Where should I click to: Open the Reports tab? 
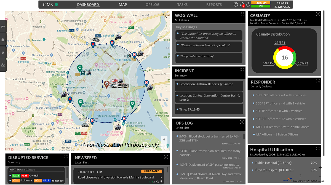click(214, 5)
